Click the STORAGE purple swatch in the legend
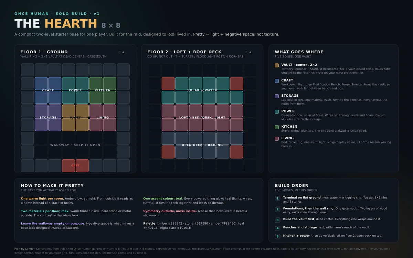Viewport: 413px width, 258px height. (277, 96)
